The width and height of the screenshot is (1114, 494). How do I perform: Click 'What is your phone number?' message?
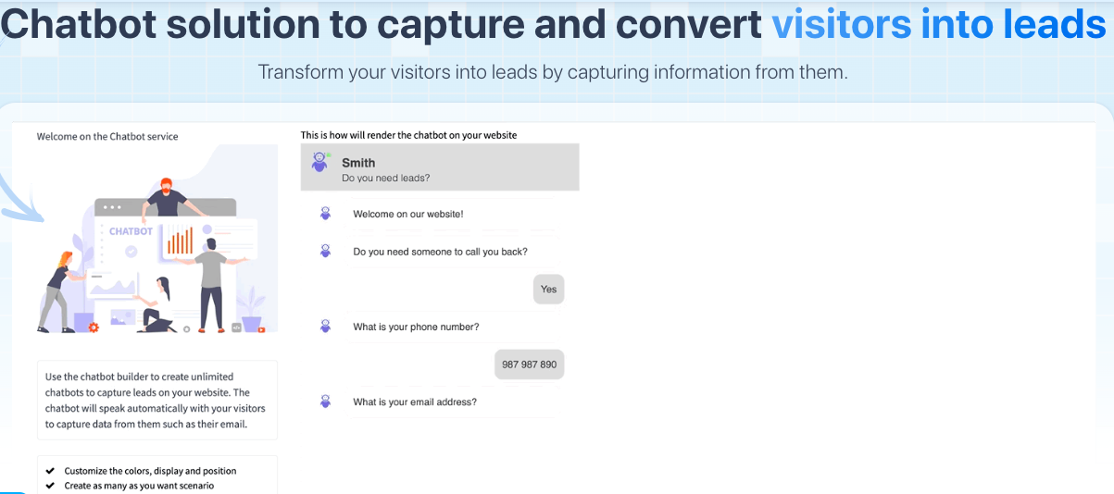[416, 327]
